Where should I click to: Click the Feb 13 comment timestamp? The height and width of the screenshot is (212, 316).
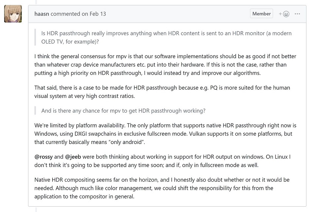click(x=98, y=14)
